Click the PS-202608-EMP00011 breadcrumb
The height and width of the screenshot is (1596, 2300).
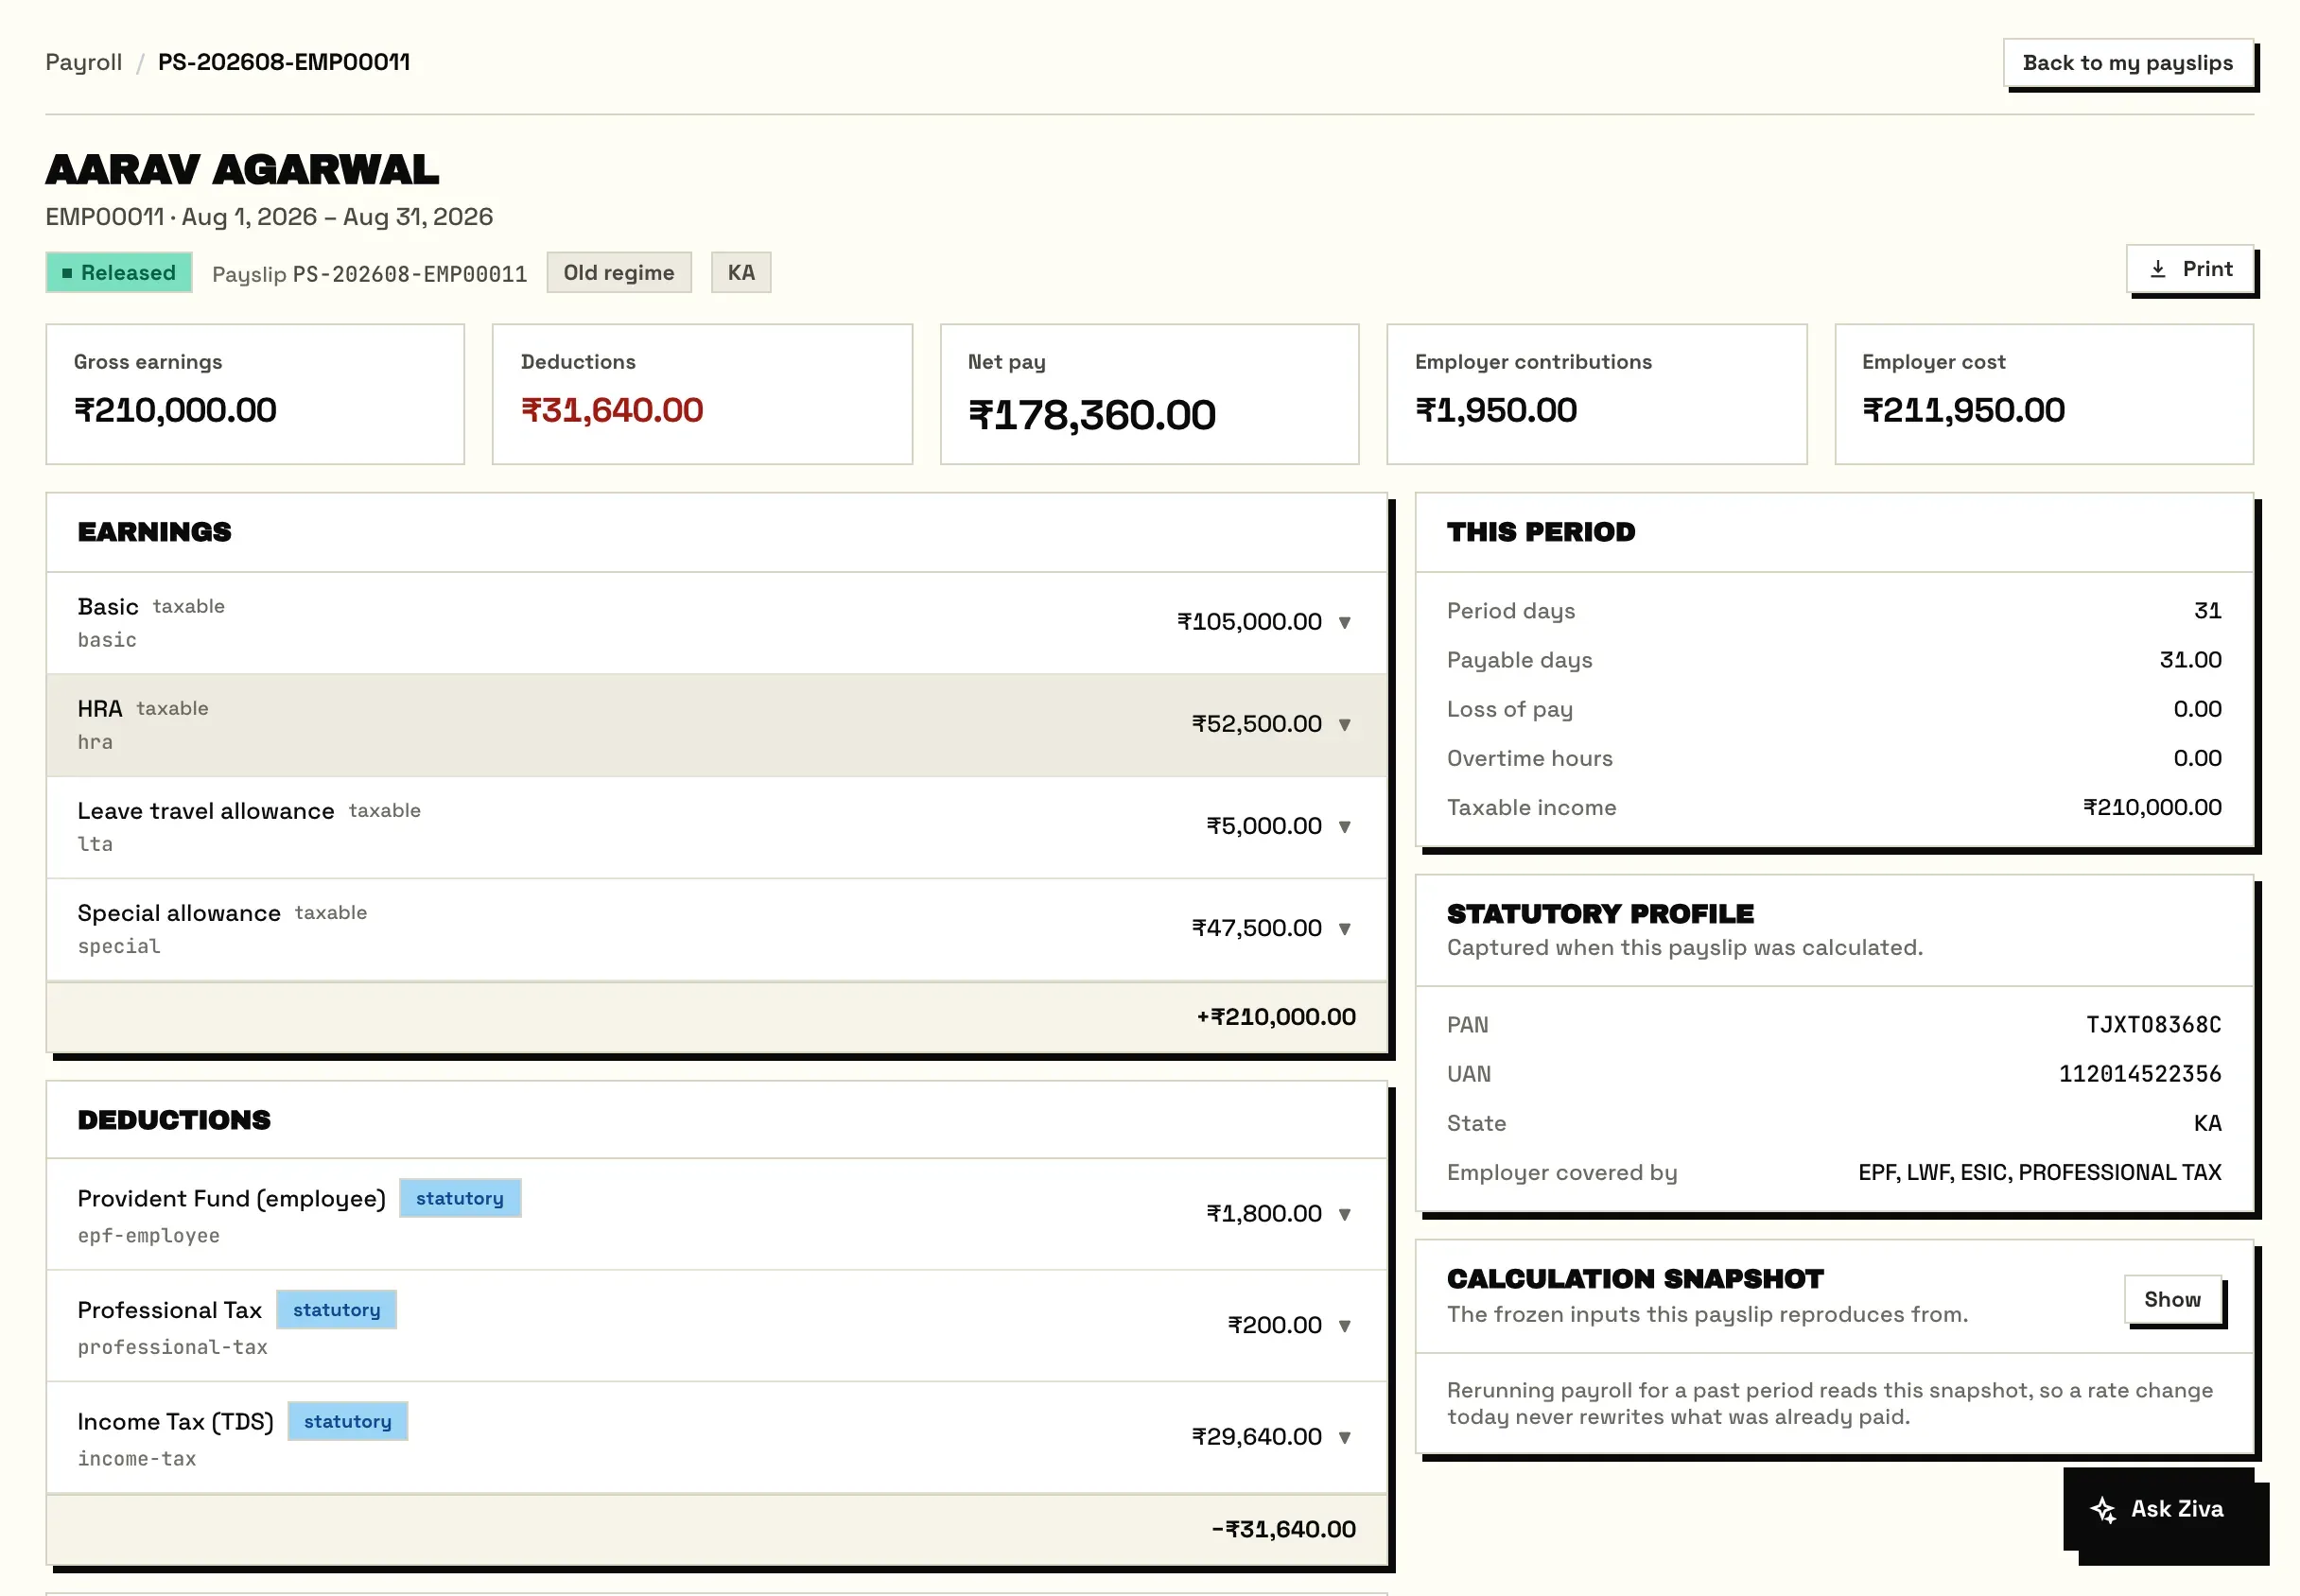(284, 62)
